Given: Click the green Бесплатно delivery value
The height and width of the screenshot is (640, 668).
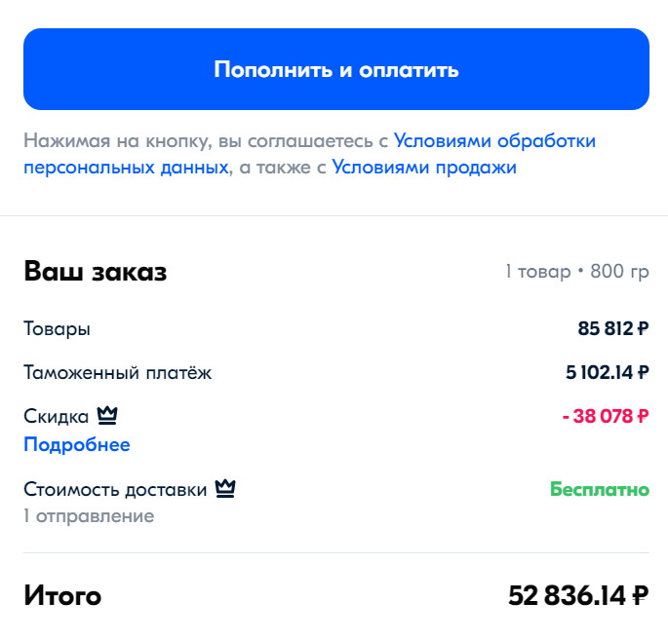Looking at the screenshot, I should (x=599, y=489).
